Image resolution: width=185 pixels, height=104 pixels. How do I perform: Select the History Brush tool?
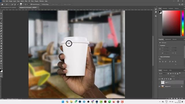[1, 38]
